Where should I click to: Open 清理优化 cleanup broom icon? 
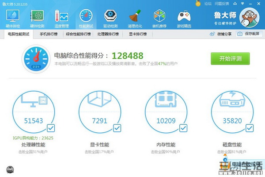pos(135,15)
